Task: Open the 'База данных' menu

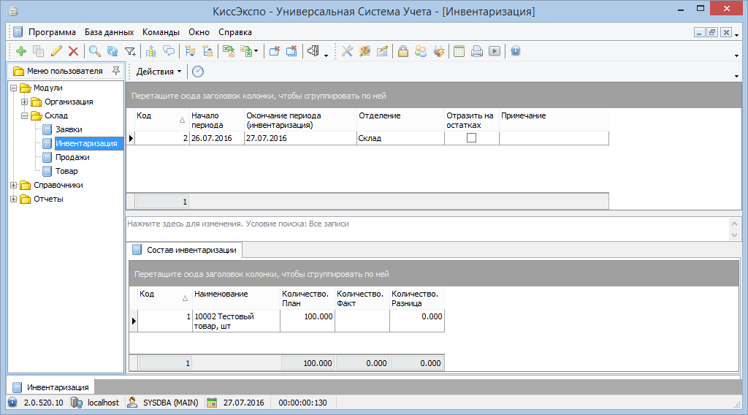Action: (x=109, y=32)
